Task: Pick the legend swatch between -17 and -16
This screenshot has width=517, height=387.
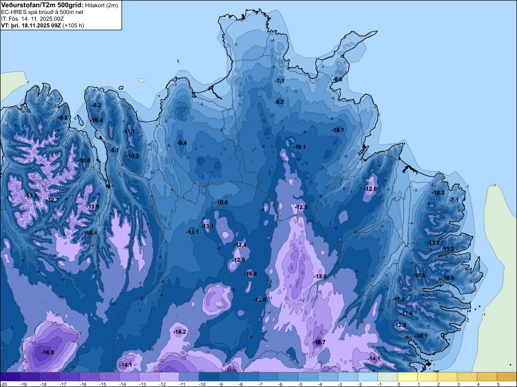Action: [70, 377]
